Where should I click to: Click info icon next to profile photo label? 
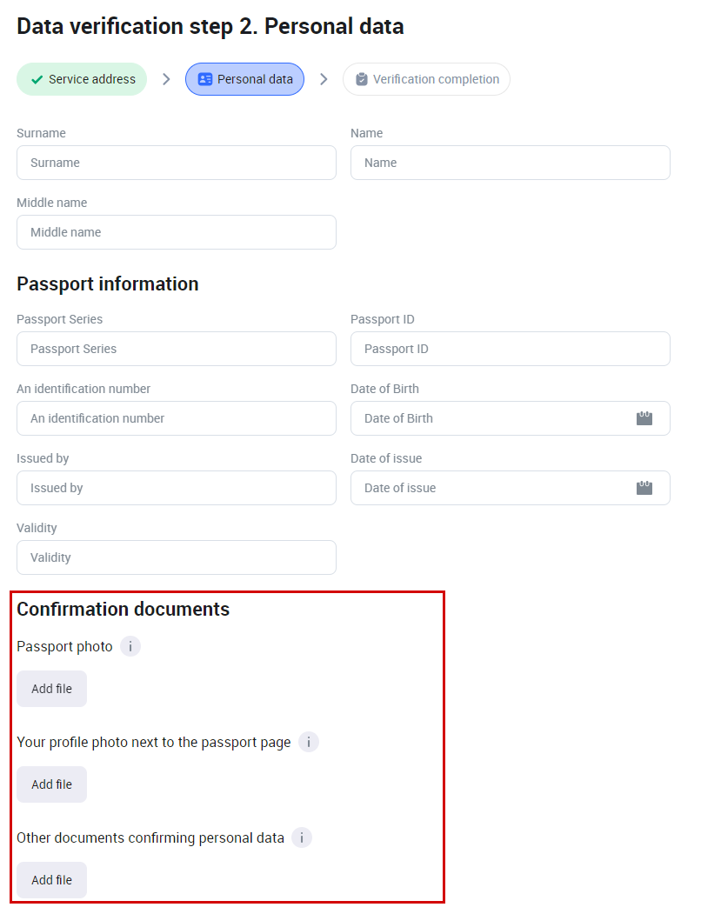[309, 742]
